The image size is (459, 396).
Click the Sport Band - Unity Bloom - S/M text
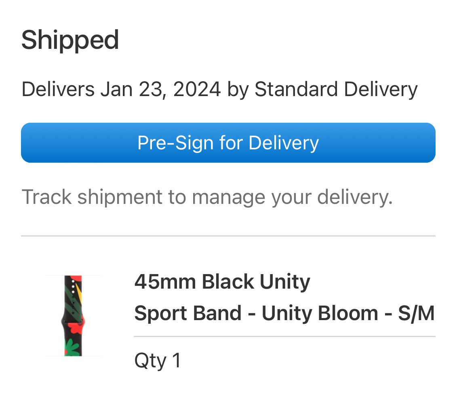284,313
